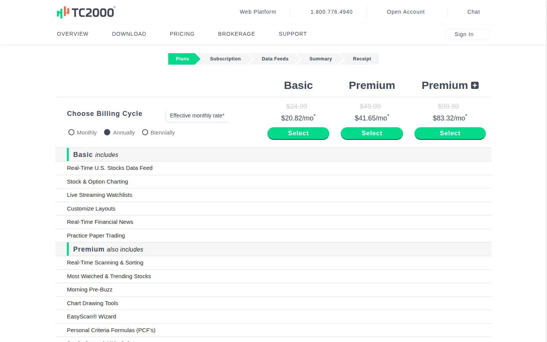Open the Web Platform link
Screen dimensions: 547x342
(x=258, y=12)
